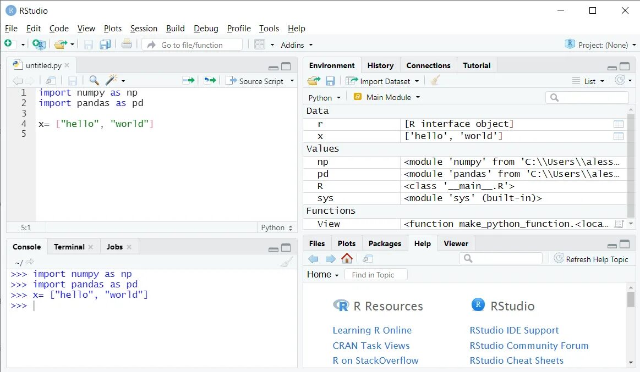Click the Open File folder icon
Viewport: 640px width, 372px height.
point(61,44)
